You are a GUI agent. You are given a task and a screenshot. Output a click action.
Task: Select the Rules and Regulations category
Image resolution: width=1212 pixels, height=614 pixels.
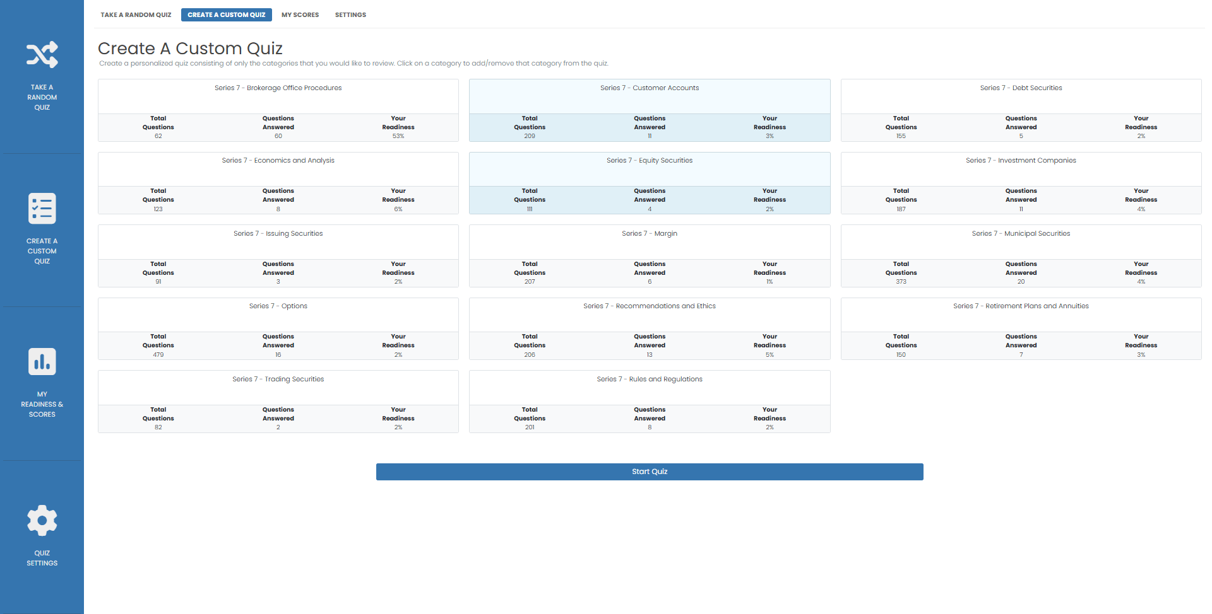[x=650, y=387]
